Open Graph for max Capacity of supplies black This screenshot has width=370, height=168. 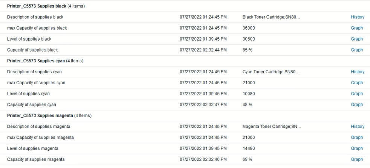coord(356,28)
